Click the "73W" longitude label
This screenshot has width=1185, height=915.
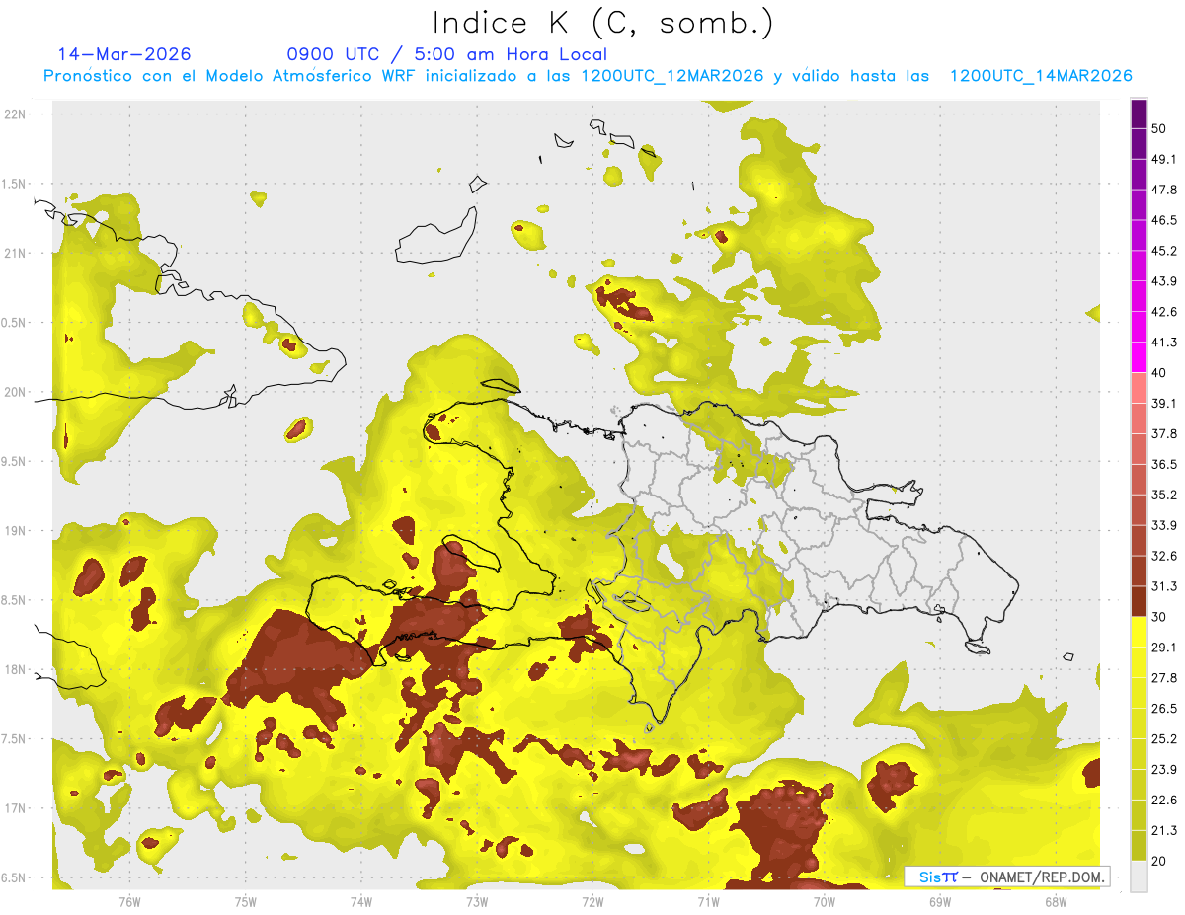coord(477,901)
